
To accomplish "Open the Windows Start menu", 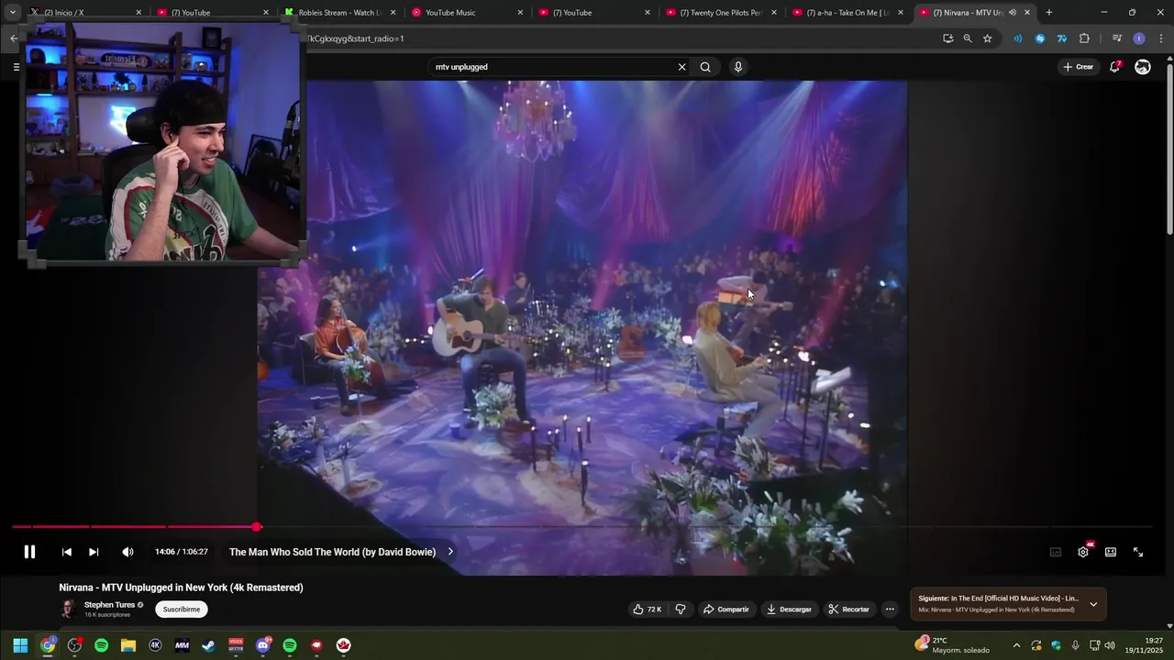I will [20, 645].
